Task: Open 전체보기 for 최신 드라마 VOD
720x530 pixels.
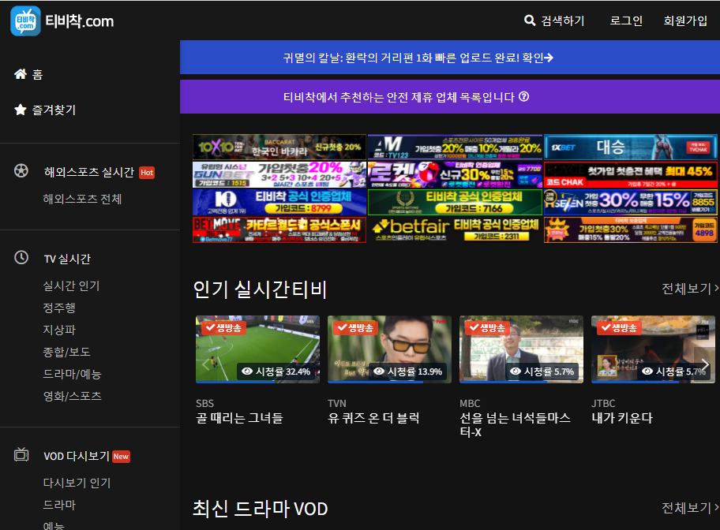Action: pyautogui.click(x=690, y=508)
